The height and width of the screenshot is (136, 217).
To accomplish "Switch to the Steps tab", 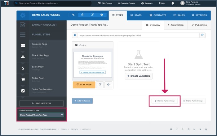I will point(117,15).
